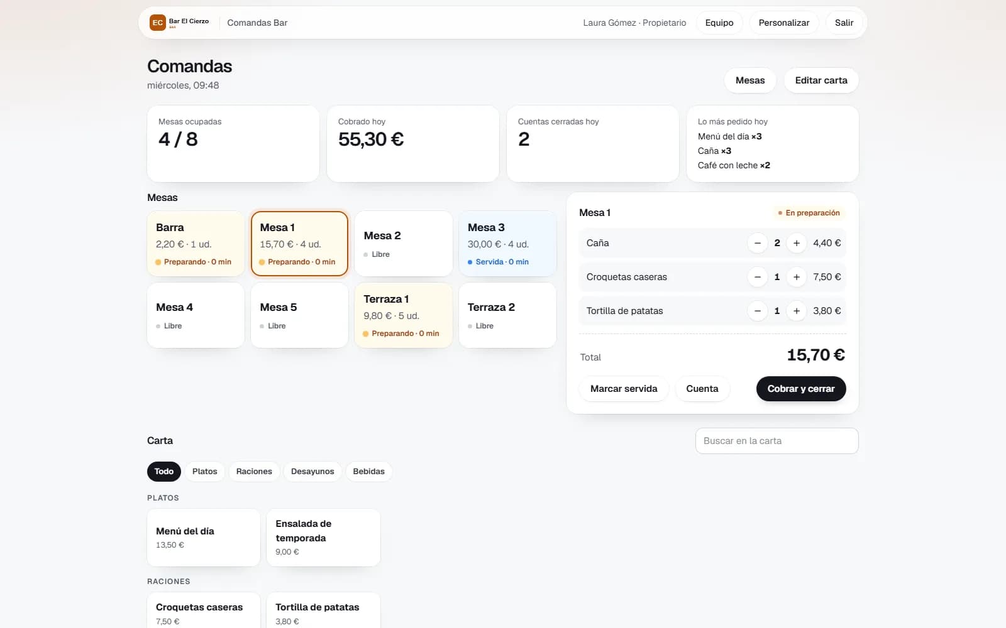Filter the menu by Raciones
Screen dimensions: 1006x628
[x=254, y=472]
